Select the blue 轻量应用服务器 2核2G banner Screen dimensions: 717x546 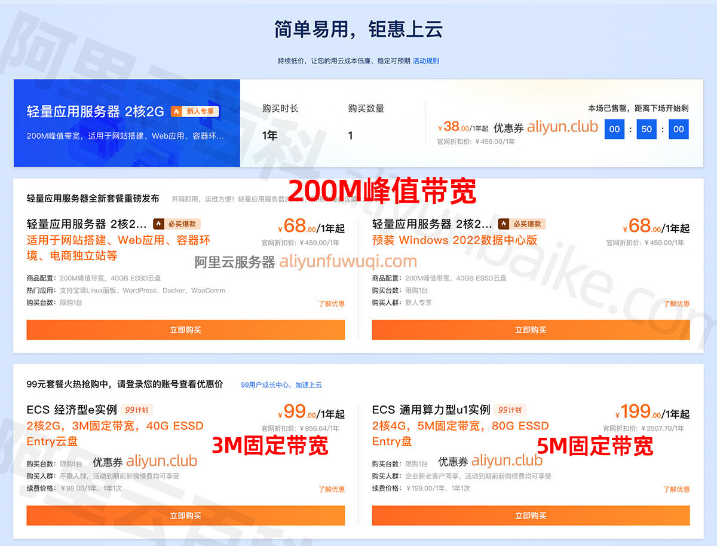point(127,123)
